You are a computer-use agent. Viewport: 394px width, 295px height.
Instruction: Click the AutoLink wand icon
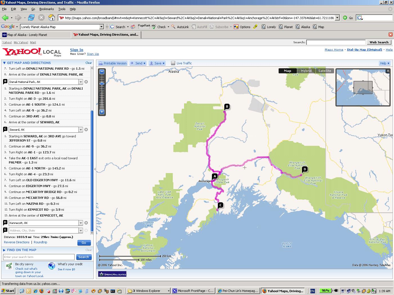pos(173,27)
